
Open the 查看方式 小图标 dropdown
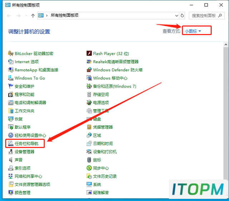point(193,31)
